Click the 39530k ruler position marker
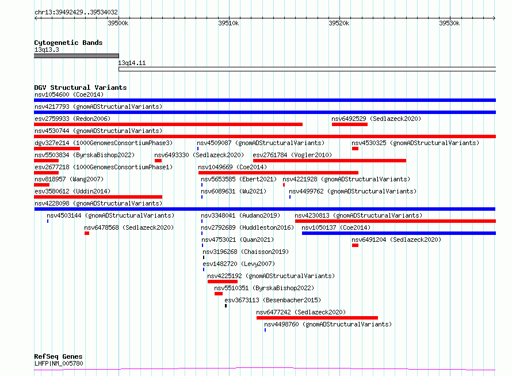 pos(449,23)
